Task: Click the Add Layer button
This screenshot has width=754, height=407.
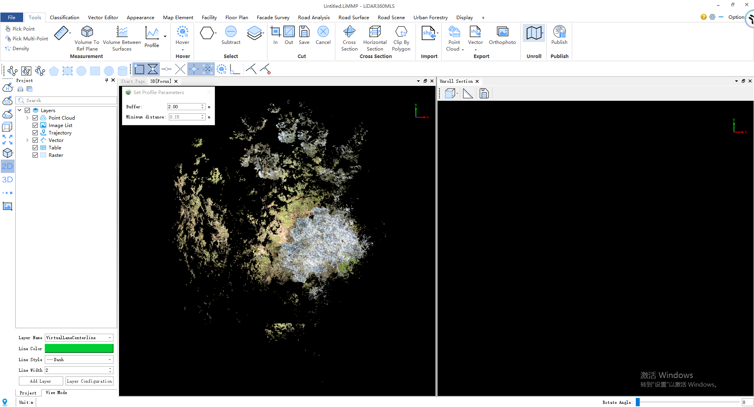Action: [41, 381]
